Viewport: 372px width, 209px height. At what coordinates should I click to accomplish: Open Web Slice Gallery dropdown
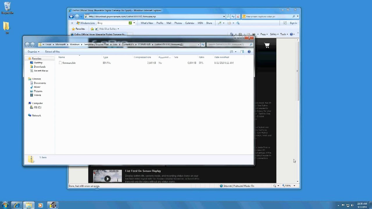tap(107, 29)
